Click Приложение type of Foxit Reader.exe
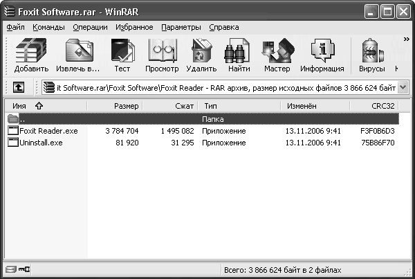The width and height of the screenshot is (415, 279). pos(224,131)
